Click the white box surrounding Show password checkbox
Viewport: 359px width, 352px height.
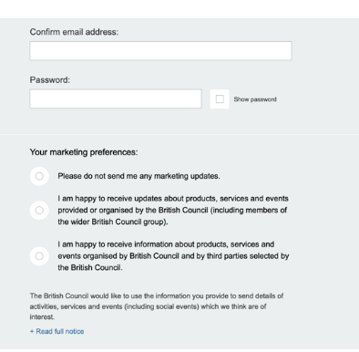tap(220, 99)
